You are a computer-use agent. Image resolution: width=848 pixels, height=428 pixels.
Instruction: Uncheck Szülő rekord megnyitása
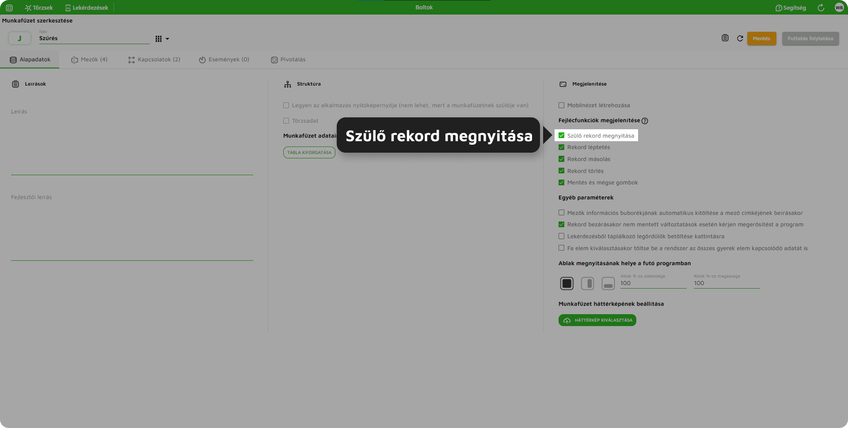point(561,135)
